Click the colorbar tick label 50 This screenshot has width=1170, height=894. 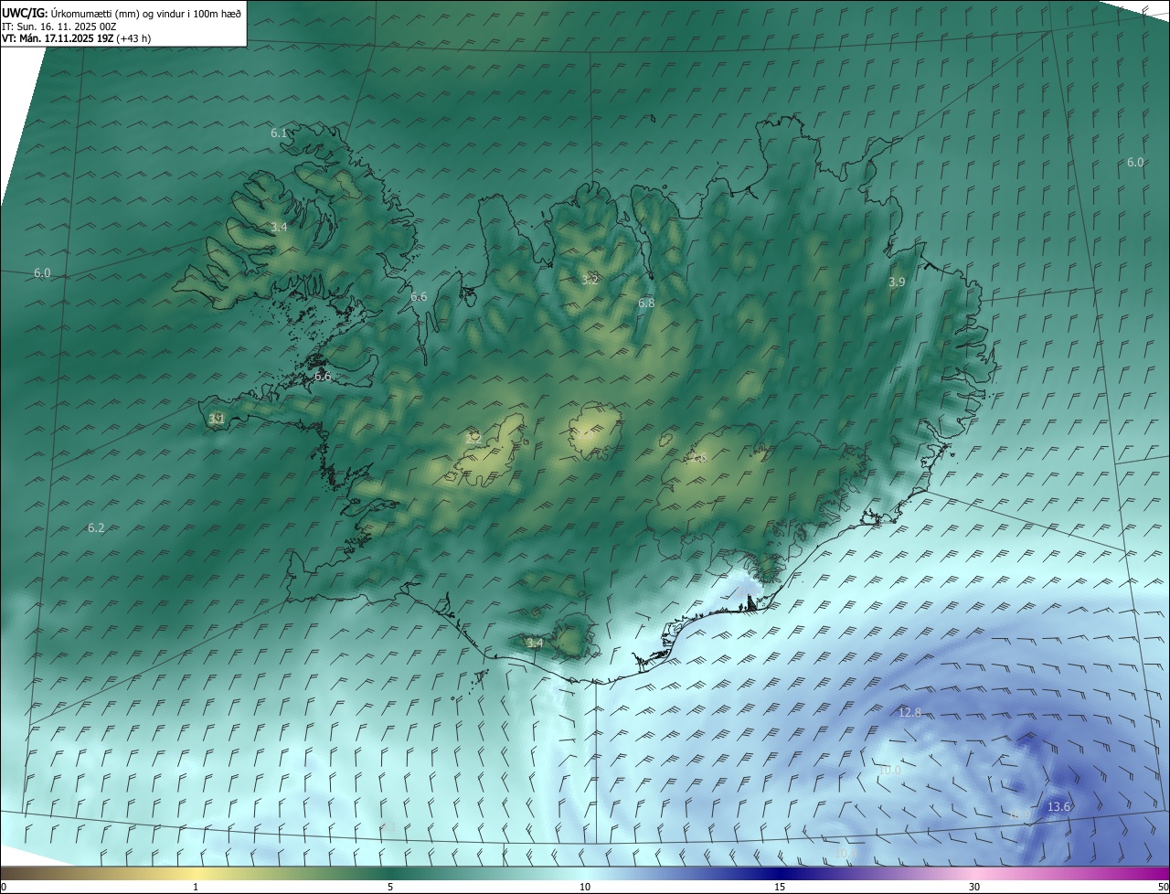[1163, 887]
